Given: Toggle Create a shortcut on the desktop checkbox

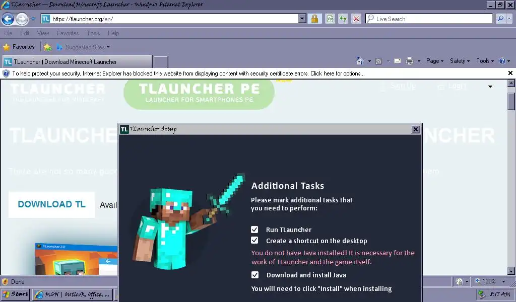Looking at the screenshot, I should click(254, 240).
